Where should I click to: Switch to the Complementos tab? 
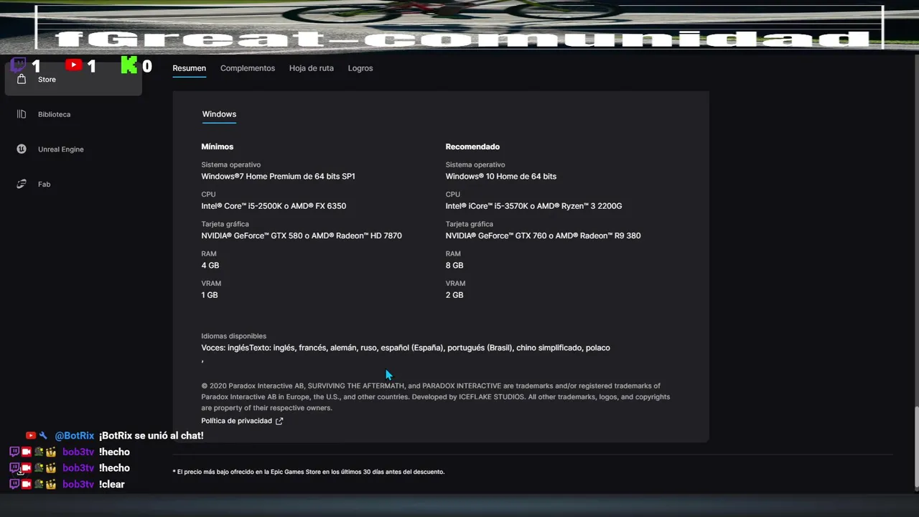pos(248,68)
